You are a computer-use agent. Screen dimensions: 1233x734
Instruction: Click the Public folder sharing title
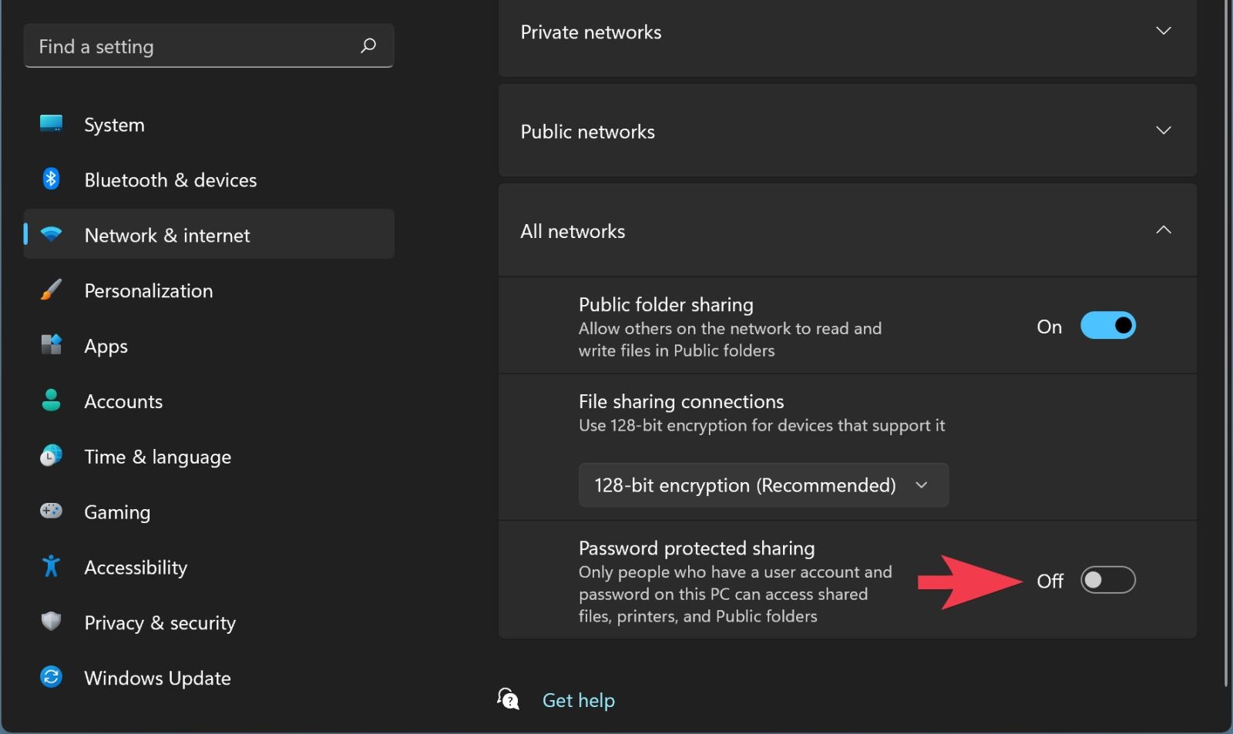(x=666, y=304)
